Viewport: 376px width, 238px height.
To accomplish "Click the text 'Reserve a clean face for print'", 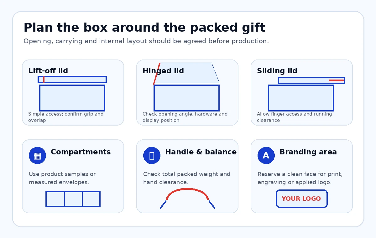I will click(x=300, y=174).
